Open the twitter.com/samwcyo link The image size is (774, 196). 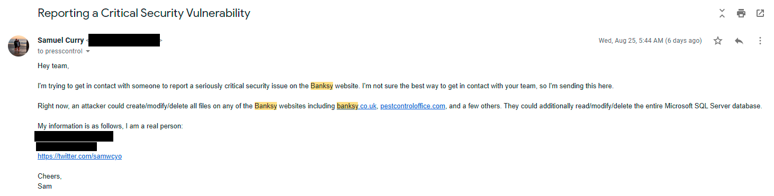click(80, 156)
